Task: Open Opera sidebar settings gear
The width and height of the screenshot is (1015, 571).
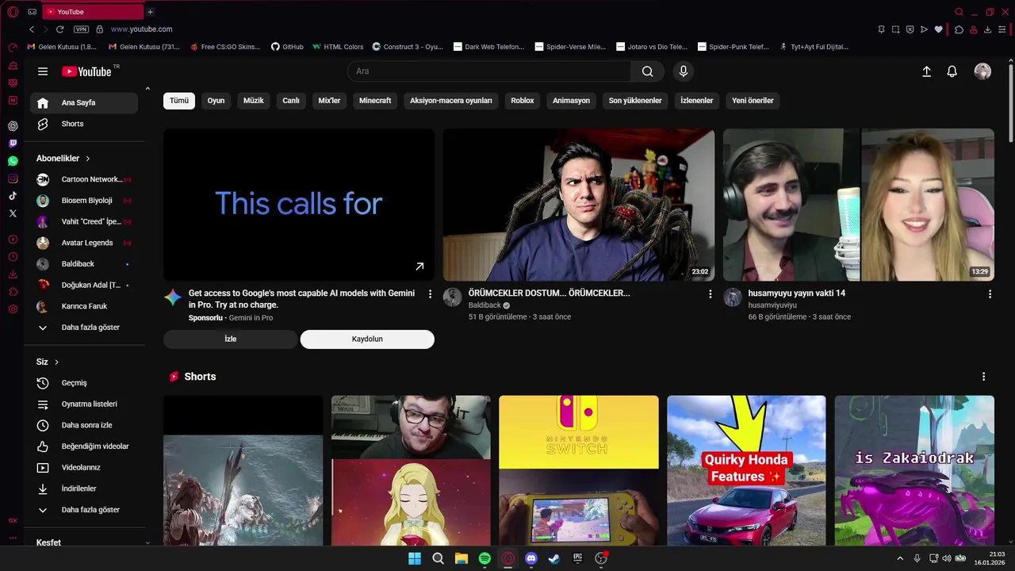Action: click(x=13, y=308)
